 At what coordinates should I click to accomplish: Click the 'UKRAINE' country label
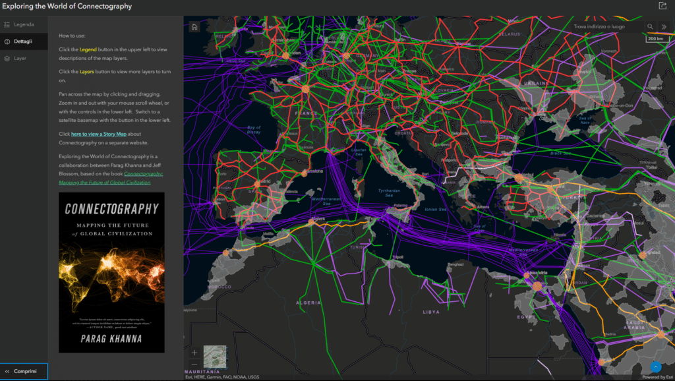(536, 83)
